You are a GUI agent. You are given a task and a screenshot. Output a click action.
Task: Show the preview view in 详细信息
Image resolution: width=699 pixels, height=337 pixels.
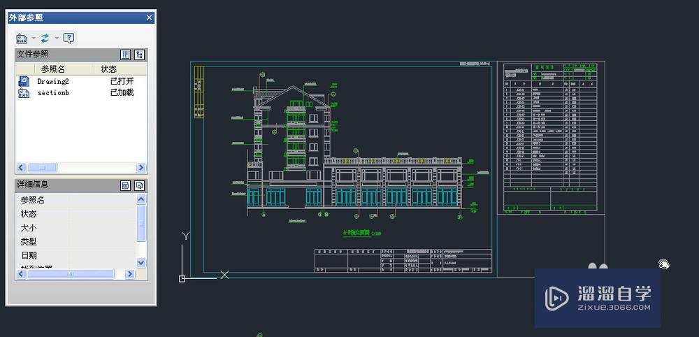coord(139,185)
